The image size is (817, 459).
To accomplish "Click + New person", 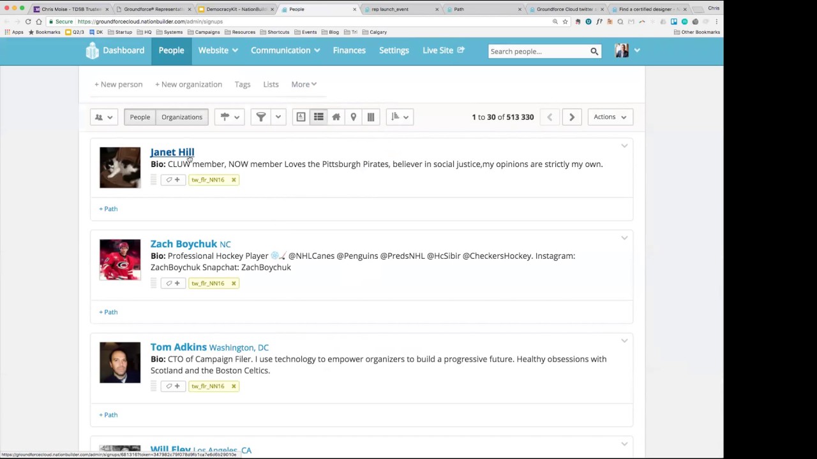I will [x=118, y=84].
